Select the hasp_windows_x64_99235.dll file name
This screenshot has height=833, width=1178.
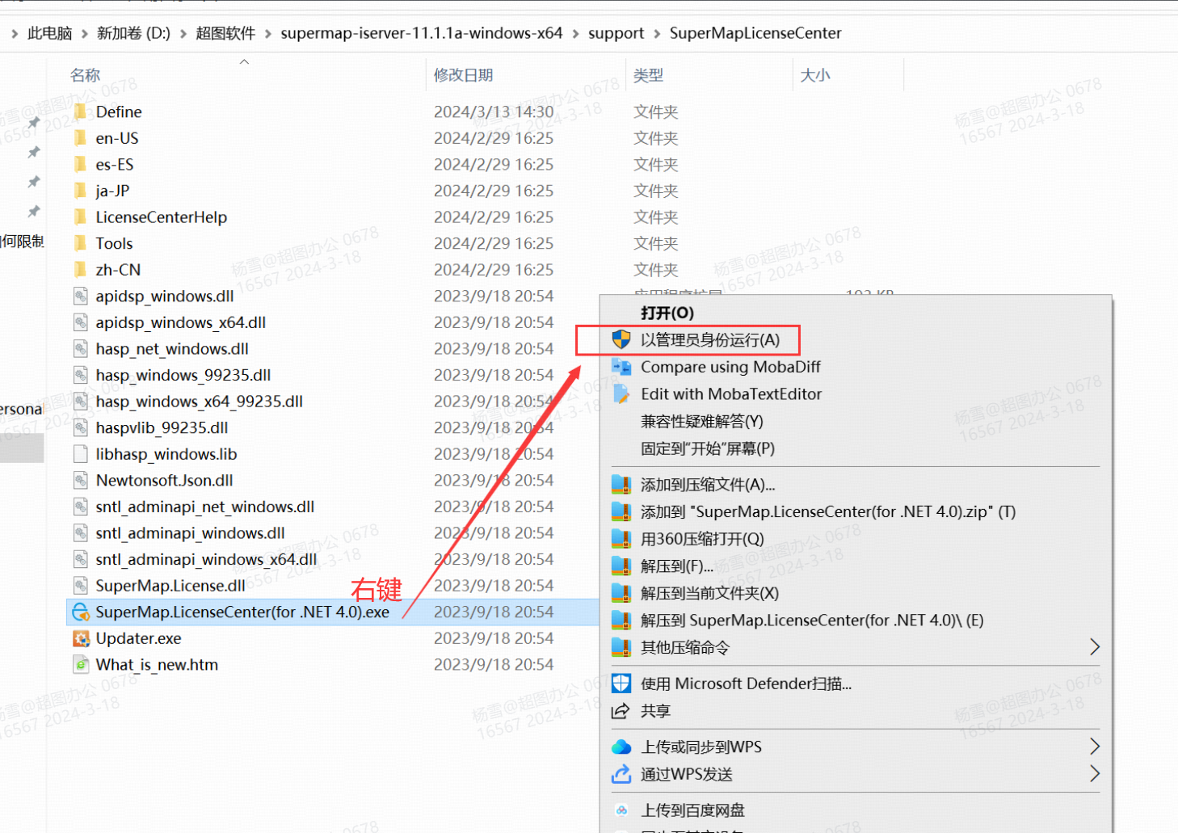point(200,402)
